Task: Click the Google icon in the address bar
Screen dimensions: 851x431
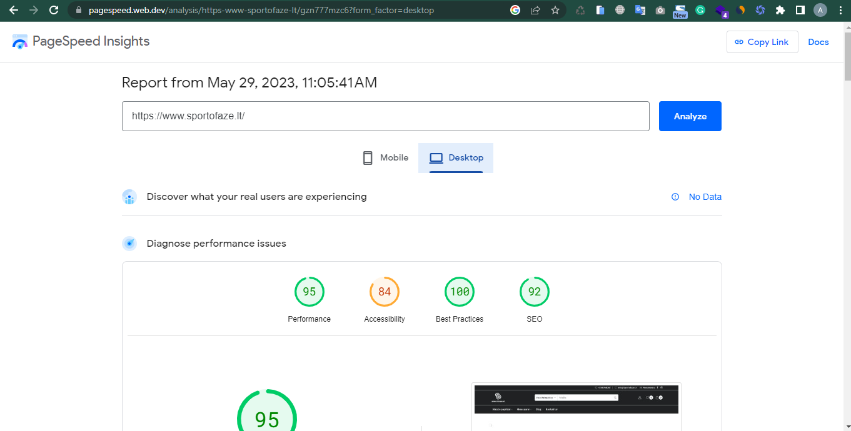Action: pyautogui.click(x=515, y=10)
